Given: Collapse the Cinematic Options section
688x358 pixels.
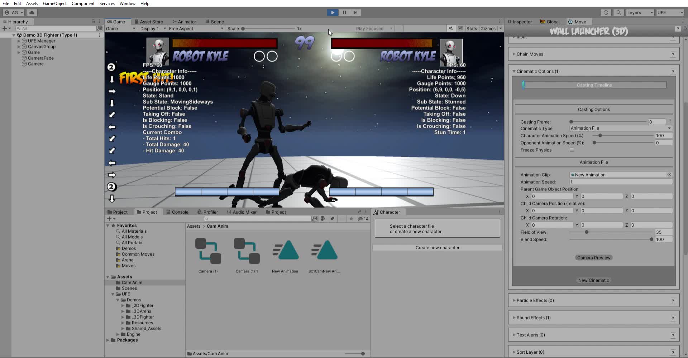Looking at the screenshot, I should point(514,71).
